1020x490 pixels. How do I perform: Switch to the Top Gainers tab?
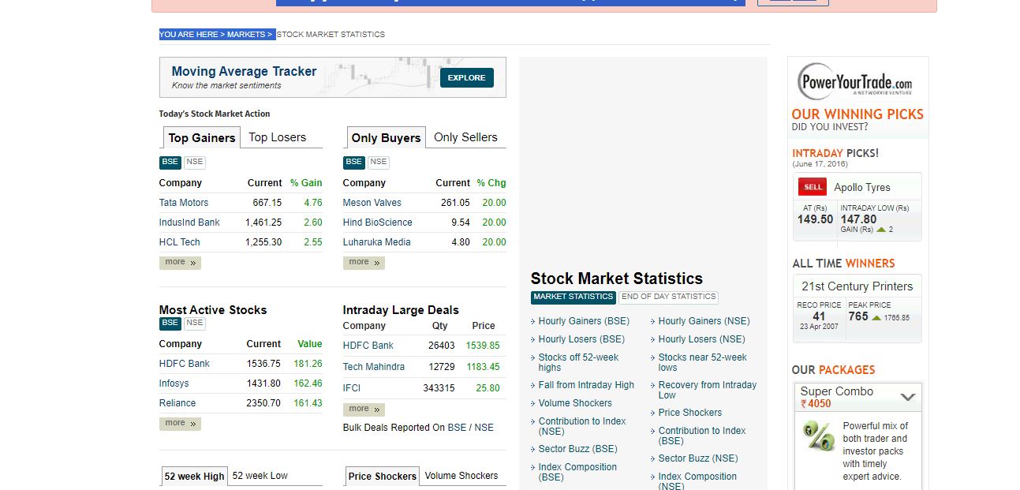201,137
